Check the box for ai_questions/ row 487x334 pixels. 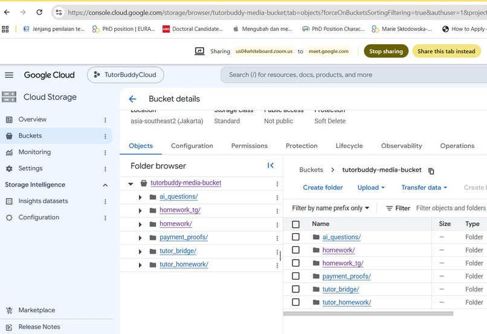(x=295, y=237)
